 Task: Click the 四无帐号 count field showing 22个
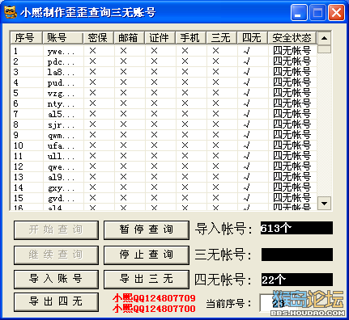tap(296, 280)
